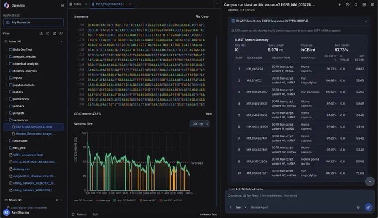Create a new folder in Files
This screenshot has width=378, height=218.
(x=48, y=33)
